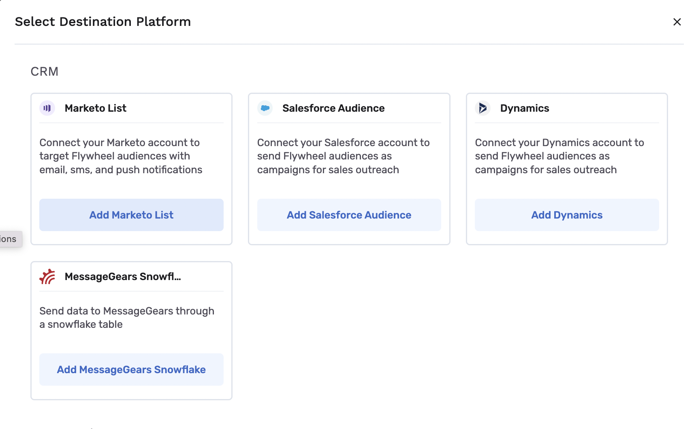Select the Marketo List card title
The image size is (696, 429).
point(96,108)
